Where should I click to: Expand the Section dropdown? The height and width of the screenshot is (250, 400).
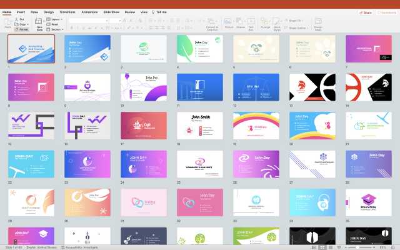coord(56,29)
